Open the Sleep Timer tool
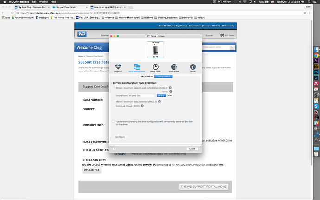 [155, 68]
